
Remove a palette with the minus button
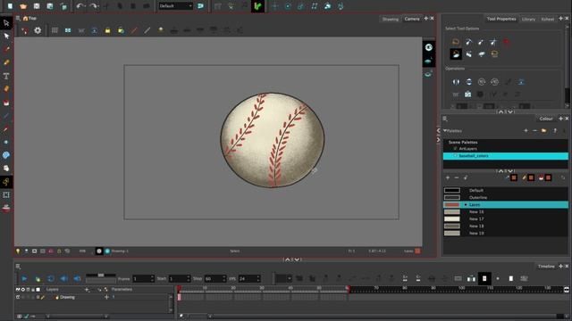(x=534, y=130)
